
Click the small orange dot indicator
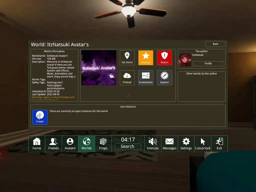(128, 96)
